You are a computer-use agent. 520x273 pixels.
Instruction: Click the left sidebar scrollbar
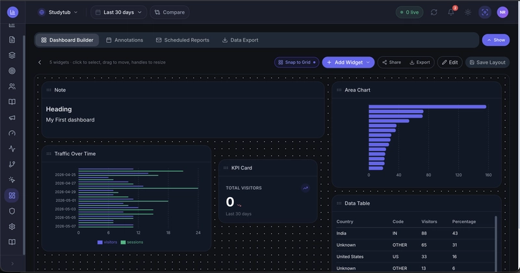click(24, 145)
